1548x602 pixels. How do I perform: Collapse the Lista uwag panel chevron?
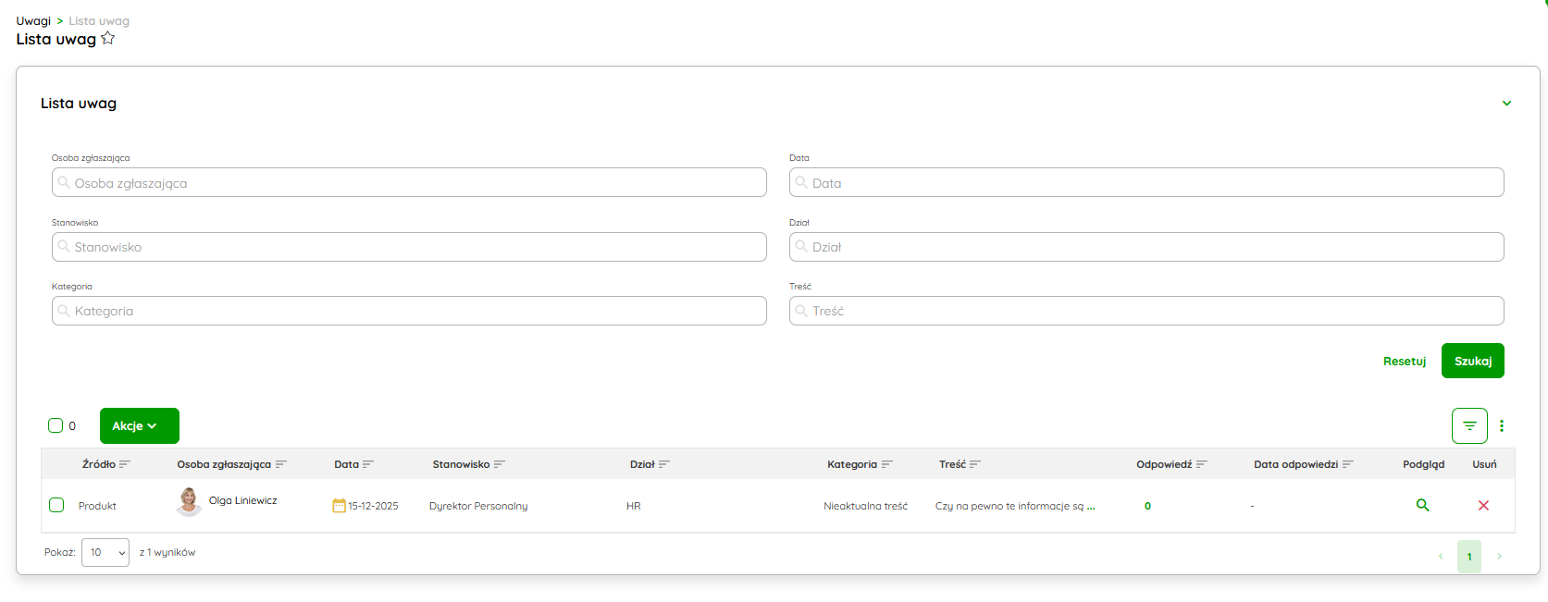tap(1506, 104)
